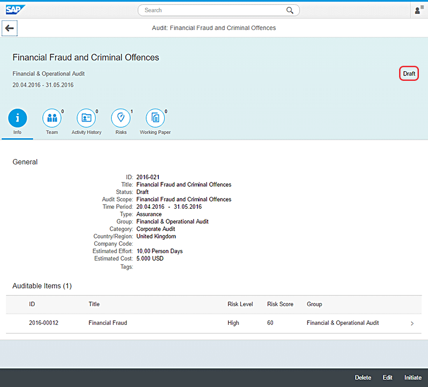Open the user profile icon
This screenshot has height=387, width=428.
(418, 10)
